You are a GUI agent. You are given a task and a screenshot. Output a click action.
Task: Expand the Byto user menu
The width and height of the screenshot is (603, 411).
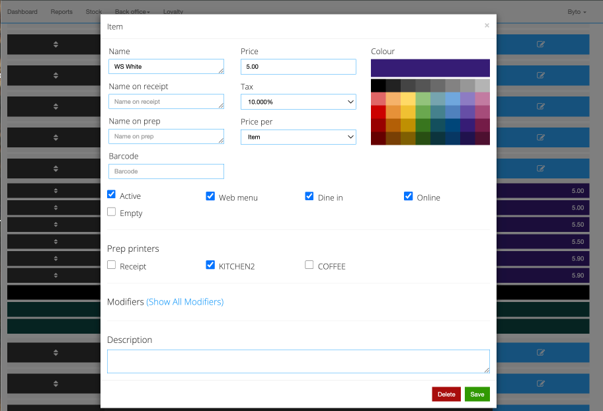pos(577,12)
